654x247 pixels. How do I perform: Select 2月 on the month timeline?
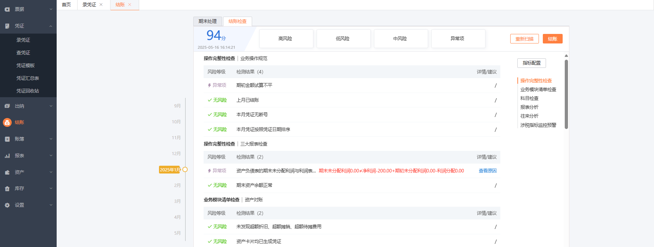(177, 185)
